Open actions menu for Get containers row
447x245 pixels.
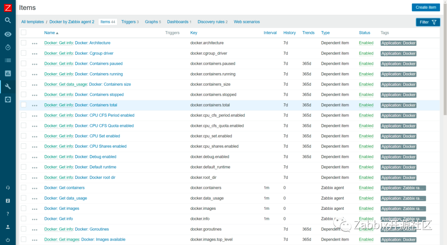(34, 188)
